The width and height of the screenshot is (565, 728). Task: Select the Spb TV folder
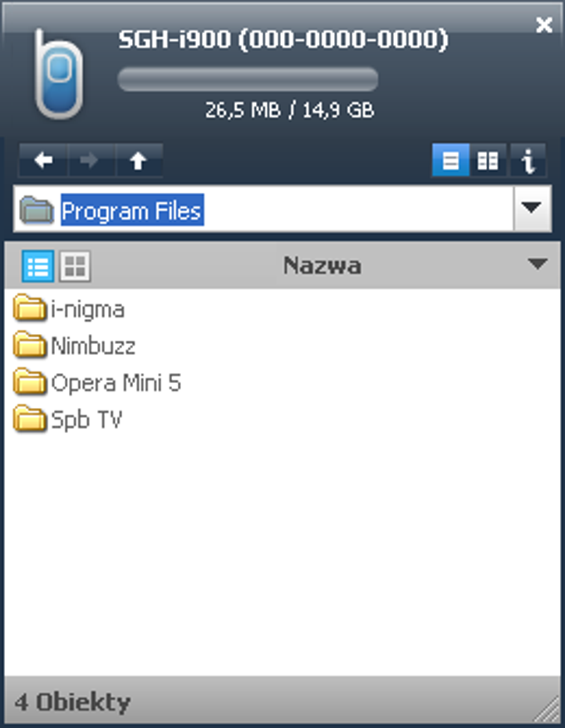(x=68, y=419)
